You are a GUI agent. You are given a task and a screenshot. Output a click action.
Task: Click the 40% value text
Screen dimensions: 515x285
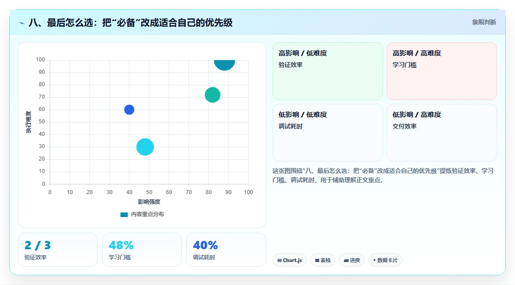click(x=205, y=245)
